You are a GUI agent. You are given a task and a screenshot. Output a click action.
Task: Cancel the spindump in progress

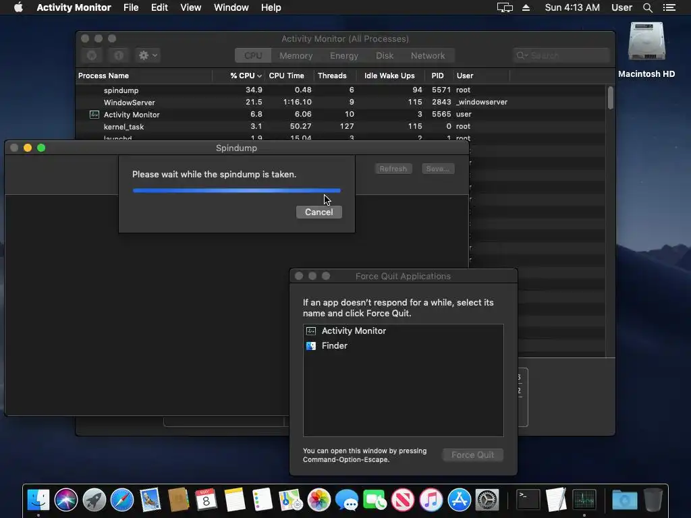coord(319,212)
